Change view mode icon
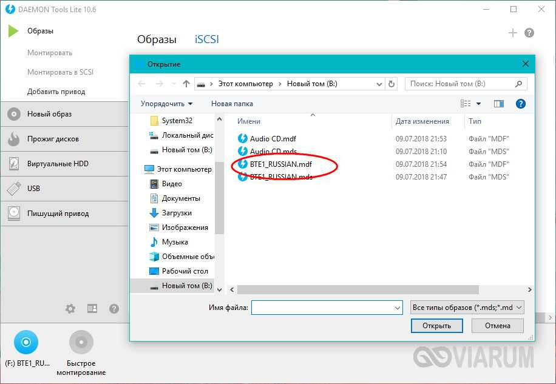 (x=466, y=104)
